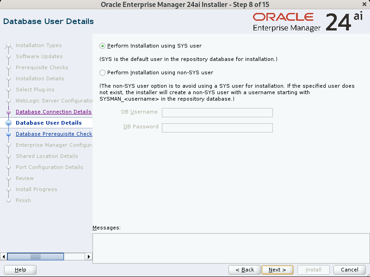Viewport: 370px width, 277px height.
Task: Go to Database Connection Details step
Action: pyautogui.click(x=54, y=112)
